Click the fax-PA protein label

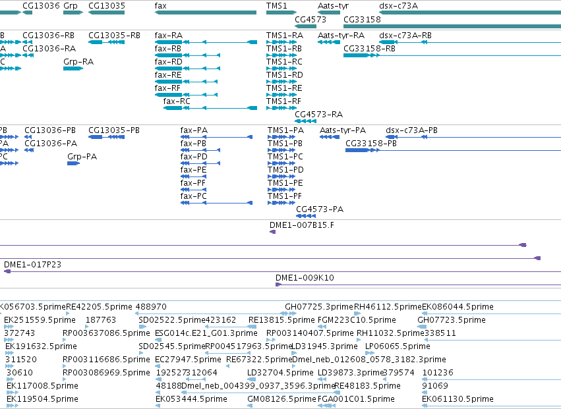pos(194,130)
